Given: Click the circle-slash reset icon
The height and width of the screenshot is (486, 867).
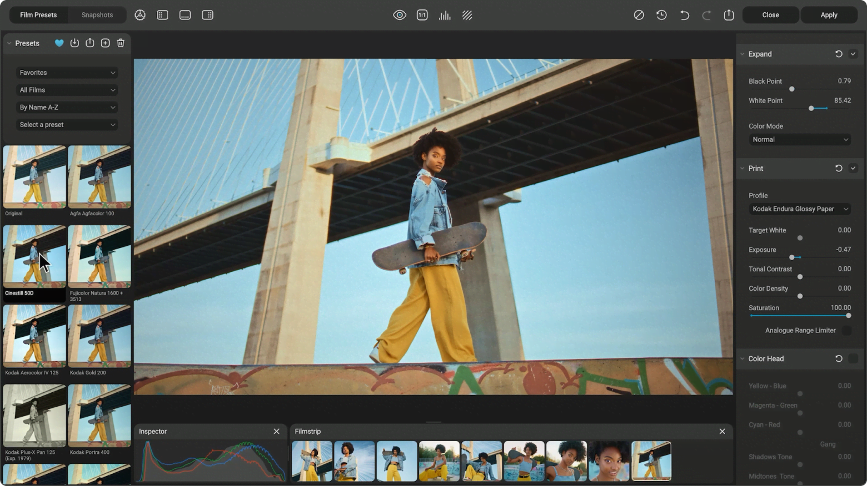Looking at the screenshot, I should [x=639, y=15].
